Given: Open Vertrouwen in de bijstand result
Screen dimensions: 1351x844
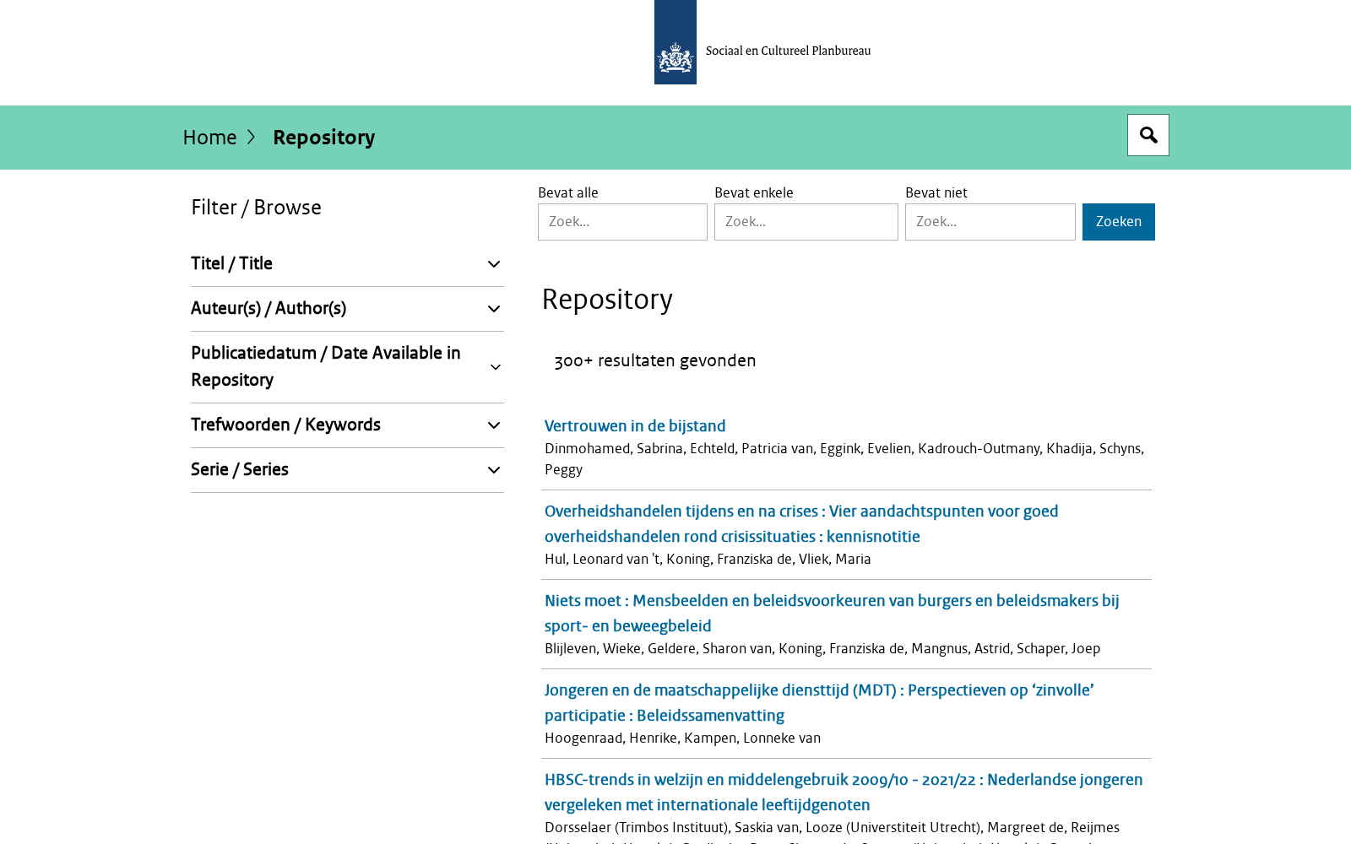Looking at the screenshot, I should (x=635, y=426).
